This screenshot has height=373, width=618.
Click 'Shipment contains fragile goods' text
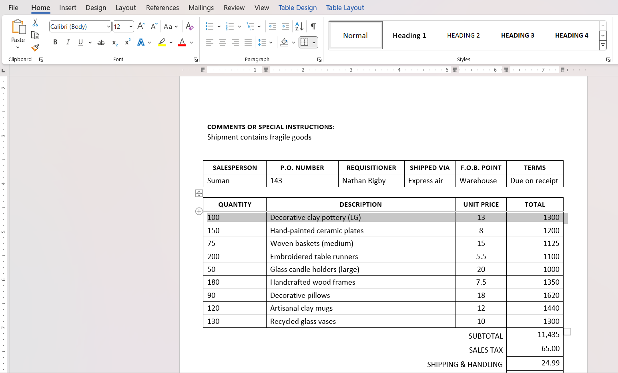click(259, 137)
